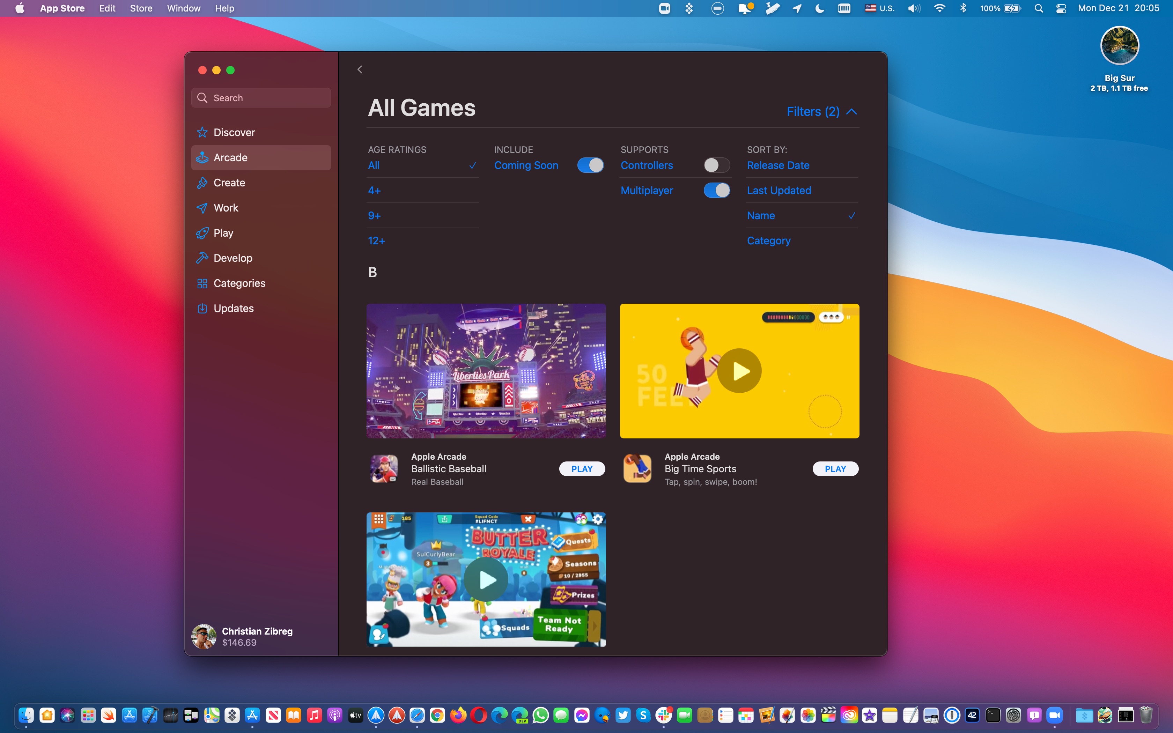Open Music app in Dock
Viewport: 1173px width, 733px height.
tap(314, 715)
